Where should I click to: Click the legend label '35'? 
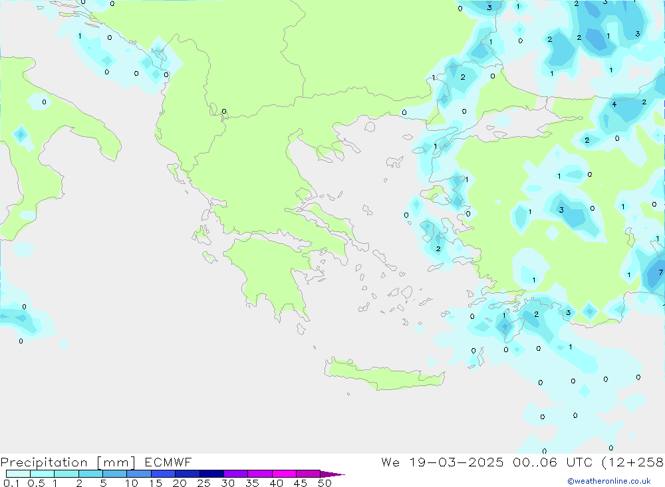[252, 483]
